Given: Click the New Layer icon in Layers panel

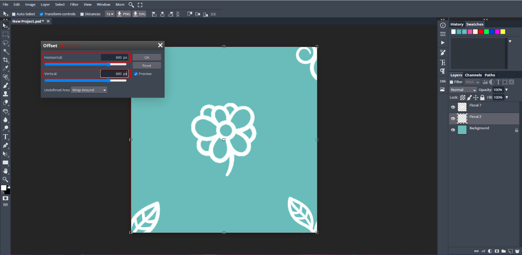Looking at the screenshot, I should coord(510,251).
